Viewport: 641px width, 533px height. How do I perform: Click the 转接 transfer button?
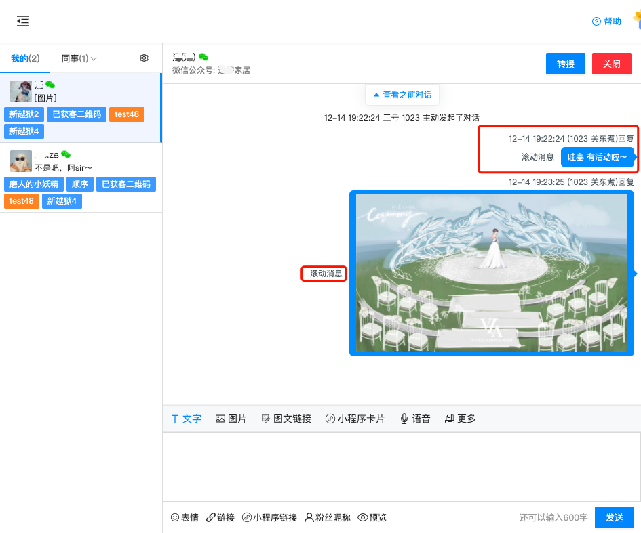point(566,64)
